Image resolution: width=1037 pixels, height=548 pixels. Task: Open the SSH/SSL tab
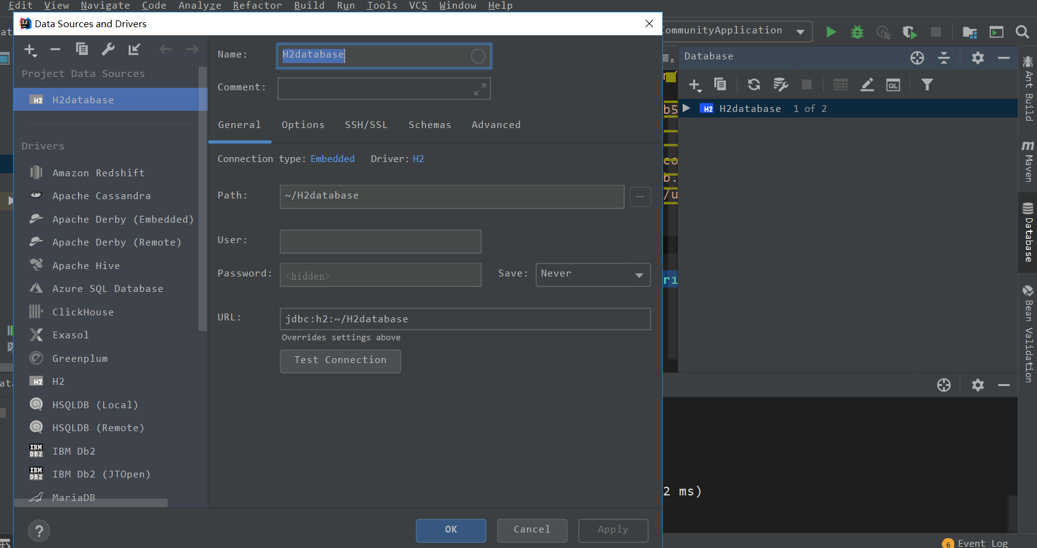(366, 125)
